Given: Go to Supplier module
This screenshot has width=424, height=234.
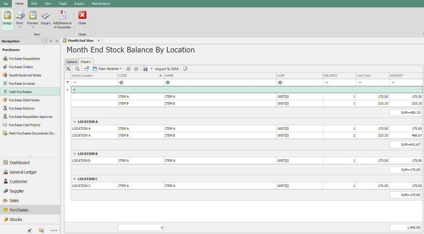Looking at the screenshot, I should [x=30, y=191].
